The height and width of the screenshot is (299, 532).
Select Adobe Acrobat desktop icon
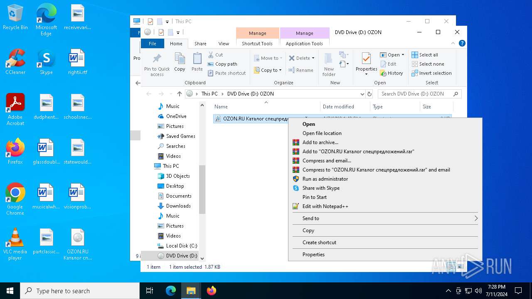15,110
